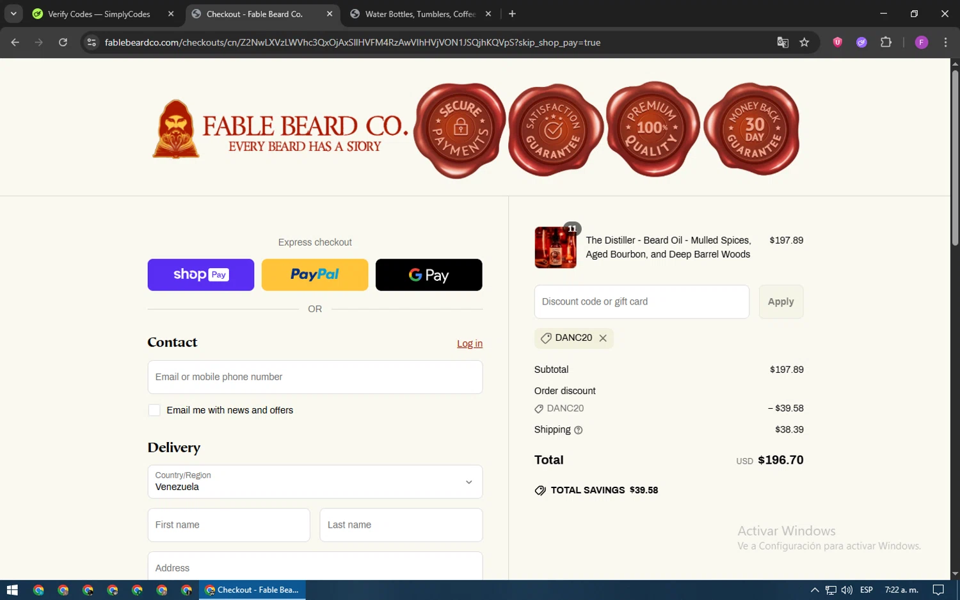Bookmark this page with the star icon

point(804,42)
